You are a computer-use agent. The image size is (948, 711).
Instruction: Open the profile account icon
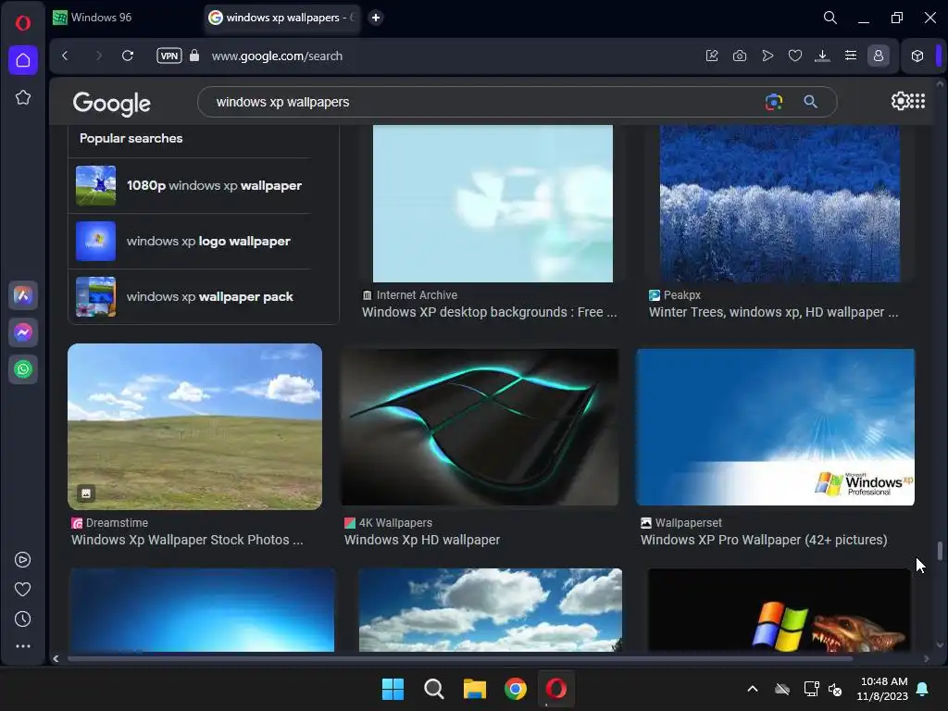click(878, 56)
